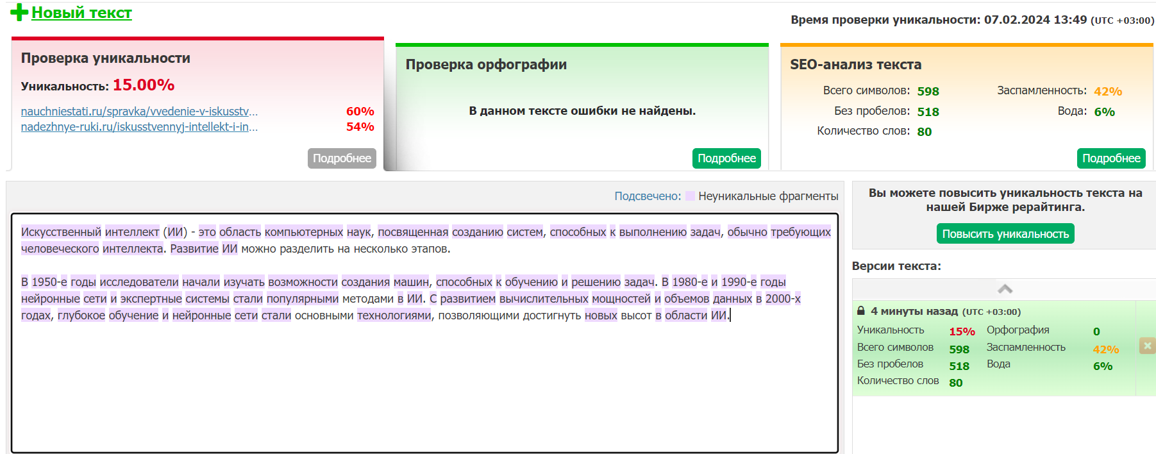The image size is (1156, 454).
Task: Delete the saved version with the X icon
Action: click(x=1147, y=346)
